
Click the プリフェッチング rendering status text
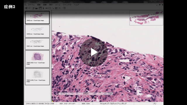(x=113, y=104)
